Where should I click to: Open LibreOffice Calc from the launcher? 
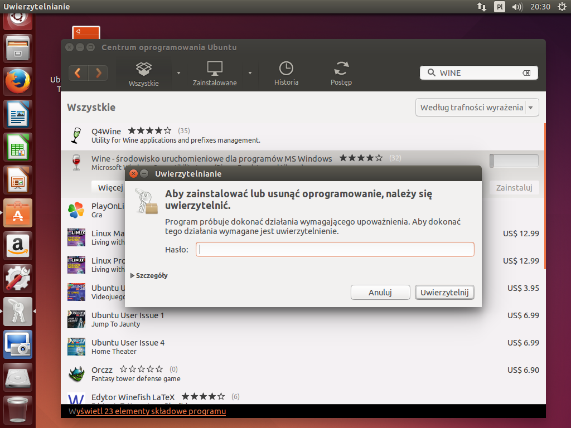(x=18, y=147)
